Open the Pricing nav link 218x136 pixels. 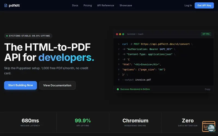coord(87,5)
